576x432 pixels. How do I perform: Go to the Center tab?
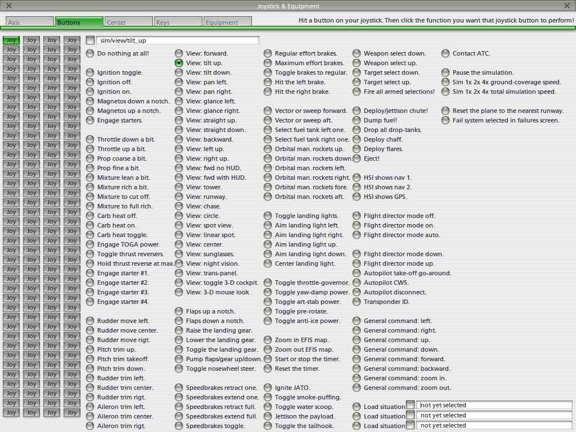(128, 22)
